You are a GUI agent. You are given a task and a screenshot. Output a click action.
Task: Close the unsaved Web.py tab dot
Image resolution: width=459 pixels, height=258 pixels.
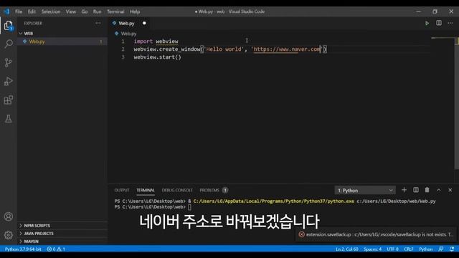click(144, 23)
